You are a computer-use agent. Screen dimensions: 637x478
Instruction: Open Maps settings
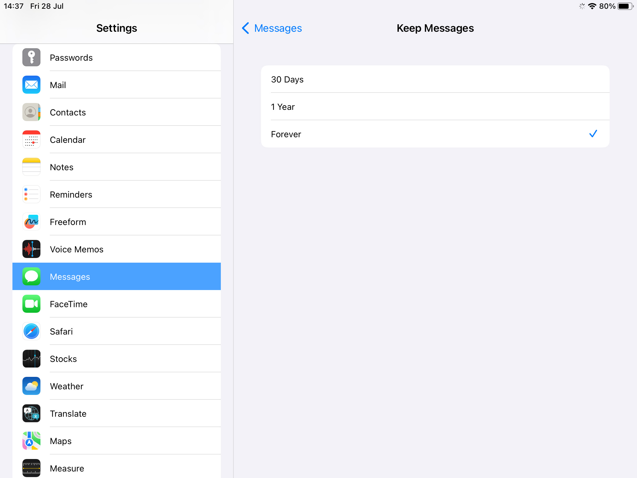(x=117, y=441)
